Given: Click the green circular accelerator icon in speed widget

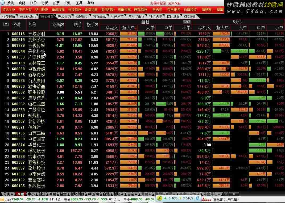Looking at the screenshot, I should tap(159, 198).
